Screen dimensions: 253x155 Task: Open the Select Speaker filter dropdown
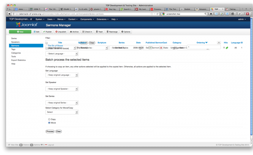point(61,48)
